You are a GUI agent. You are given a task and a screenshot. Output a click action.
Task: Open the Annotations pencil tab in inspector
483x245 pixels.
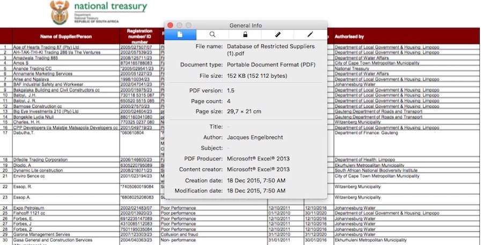(310, 34)
